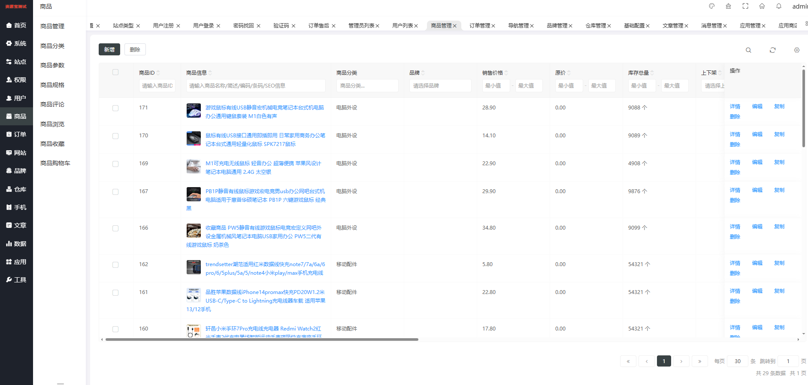Check the row for product 166
Screen dimensions: 808x385
115,228
